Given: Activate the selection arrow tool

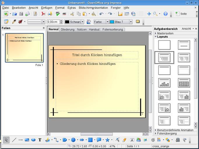Looking at the screenshot, I should coord(7,140).
